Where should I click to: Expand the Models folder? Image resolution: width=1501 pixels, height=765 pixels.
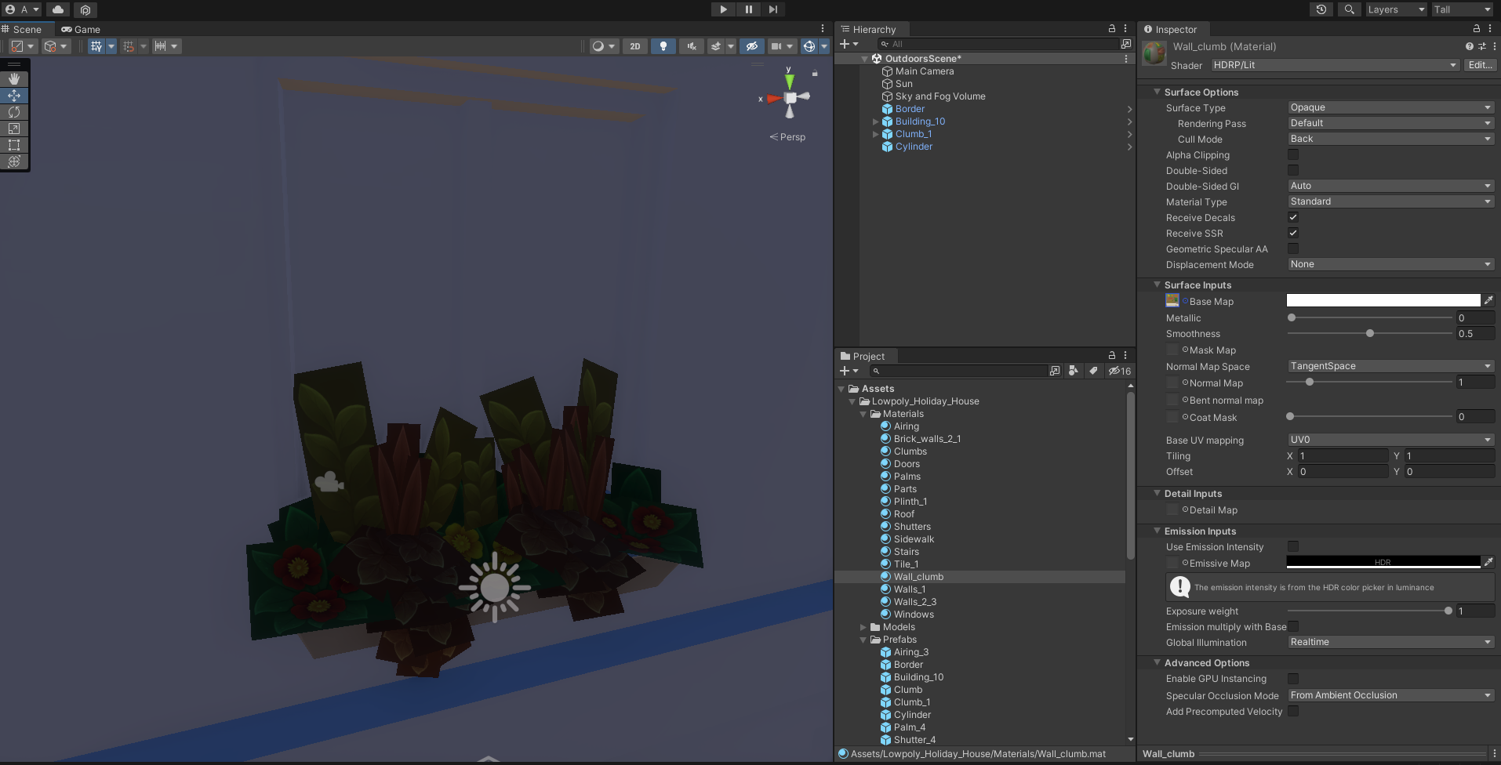tap(863, 627)
